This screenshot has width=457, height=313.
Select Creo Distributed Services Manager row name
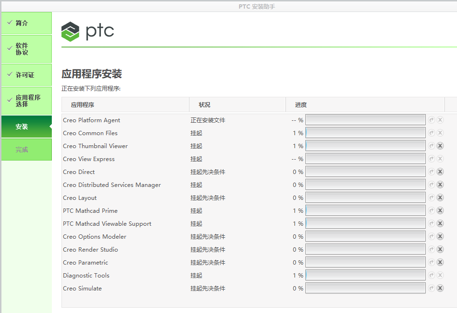[112, 185]
